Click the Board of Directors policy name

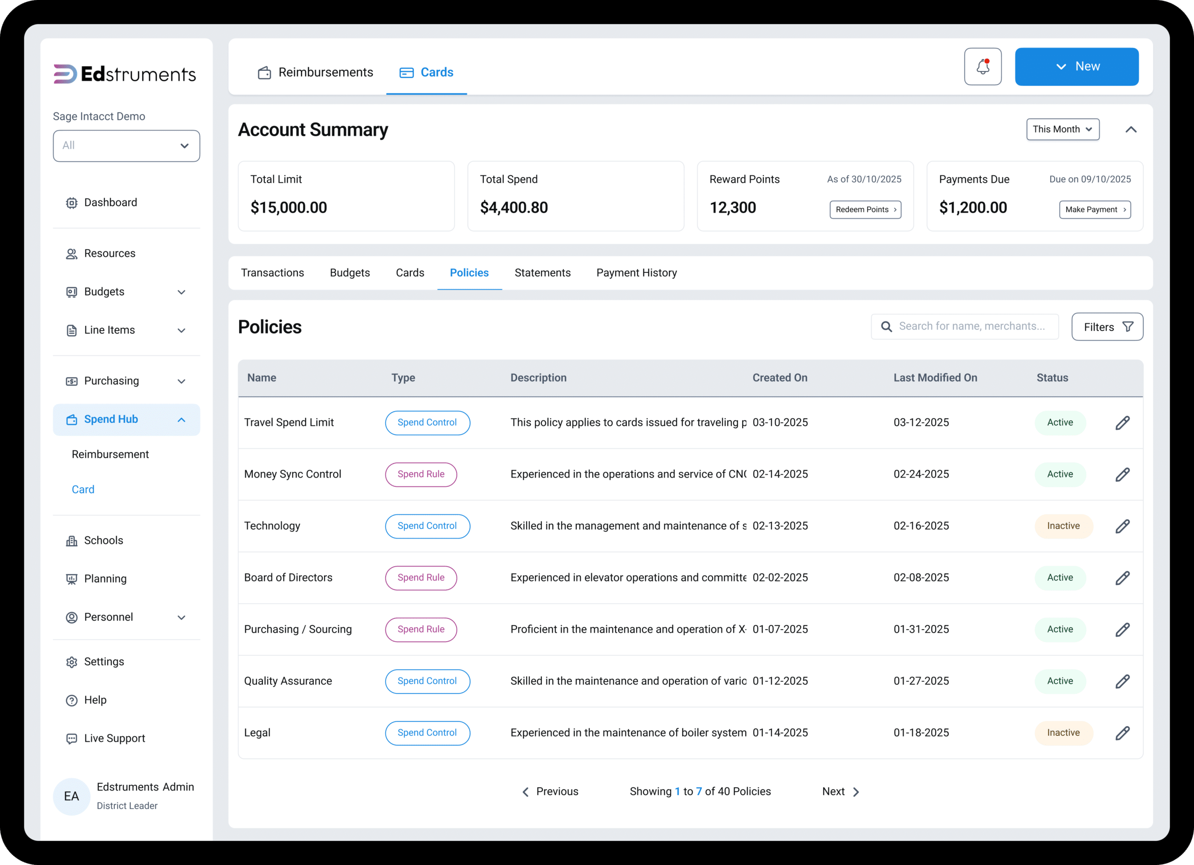coord(288,578)
